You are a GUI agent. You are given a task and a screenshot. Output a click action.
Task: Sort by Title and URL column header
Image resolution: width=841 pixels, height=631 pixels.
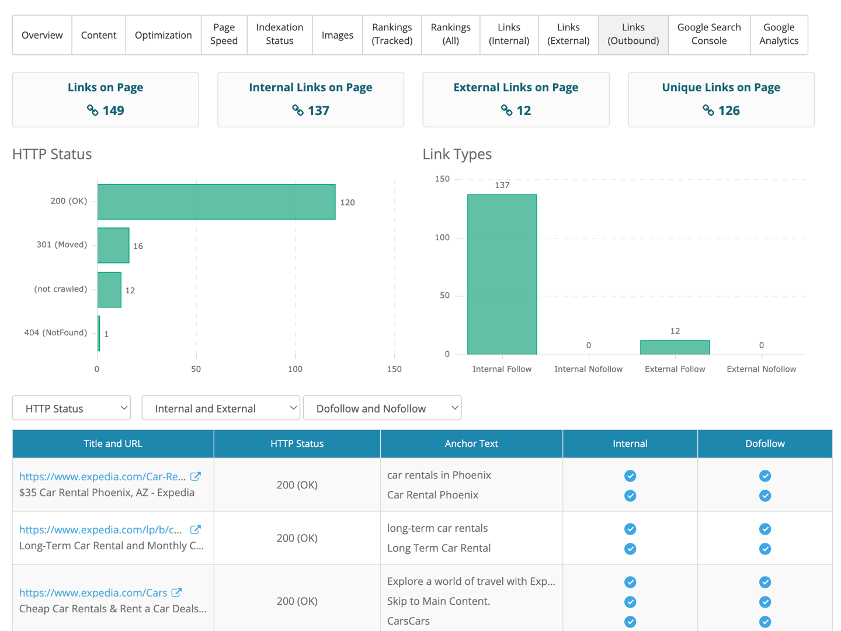[x=113, y=443]
